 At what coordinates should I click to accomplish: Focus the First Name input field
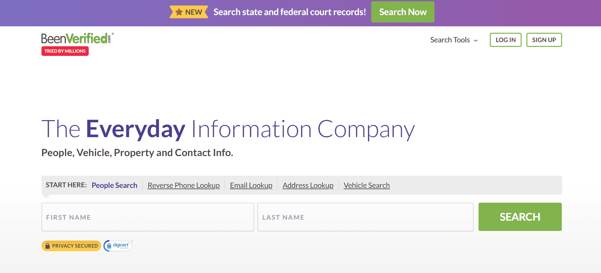(x=148, y=217)
